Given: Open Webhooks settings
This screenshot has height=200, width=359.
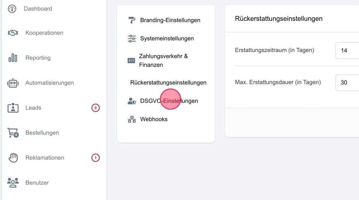Looking at the screenshot, I should (154, 119).
